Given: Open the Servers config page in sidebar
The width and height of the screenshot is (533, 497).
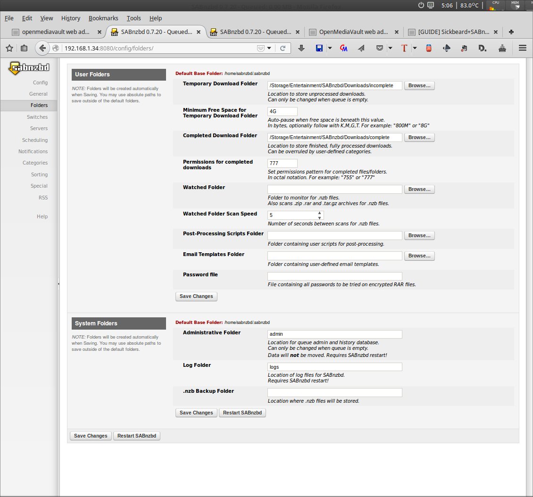Looking at the screenshot, I should (x=39, y=128).
